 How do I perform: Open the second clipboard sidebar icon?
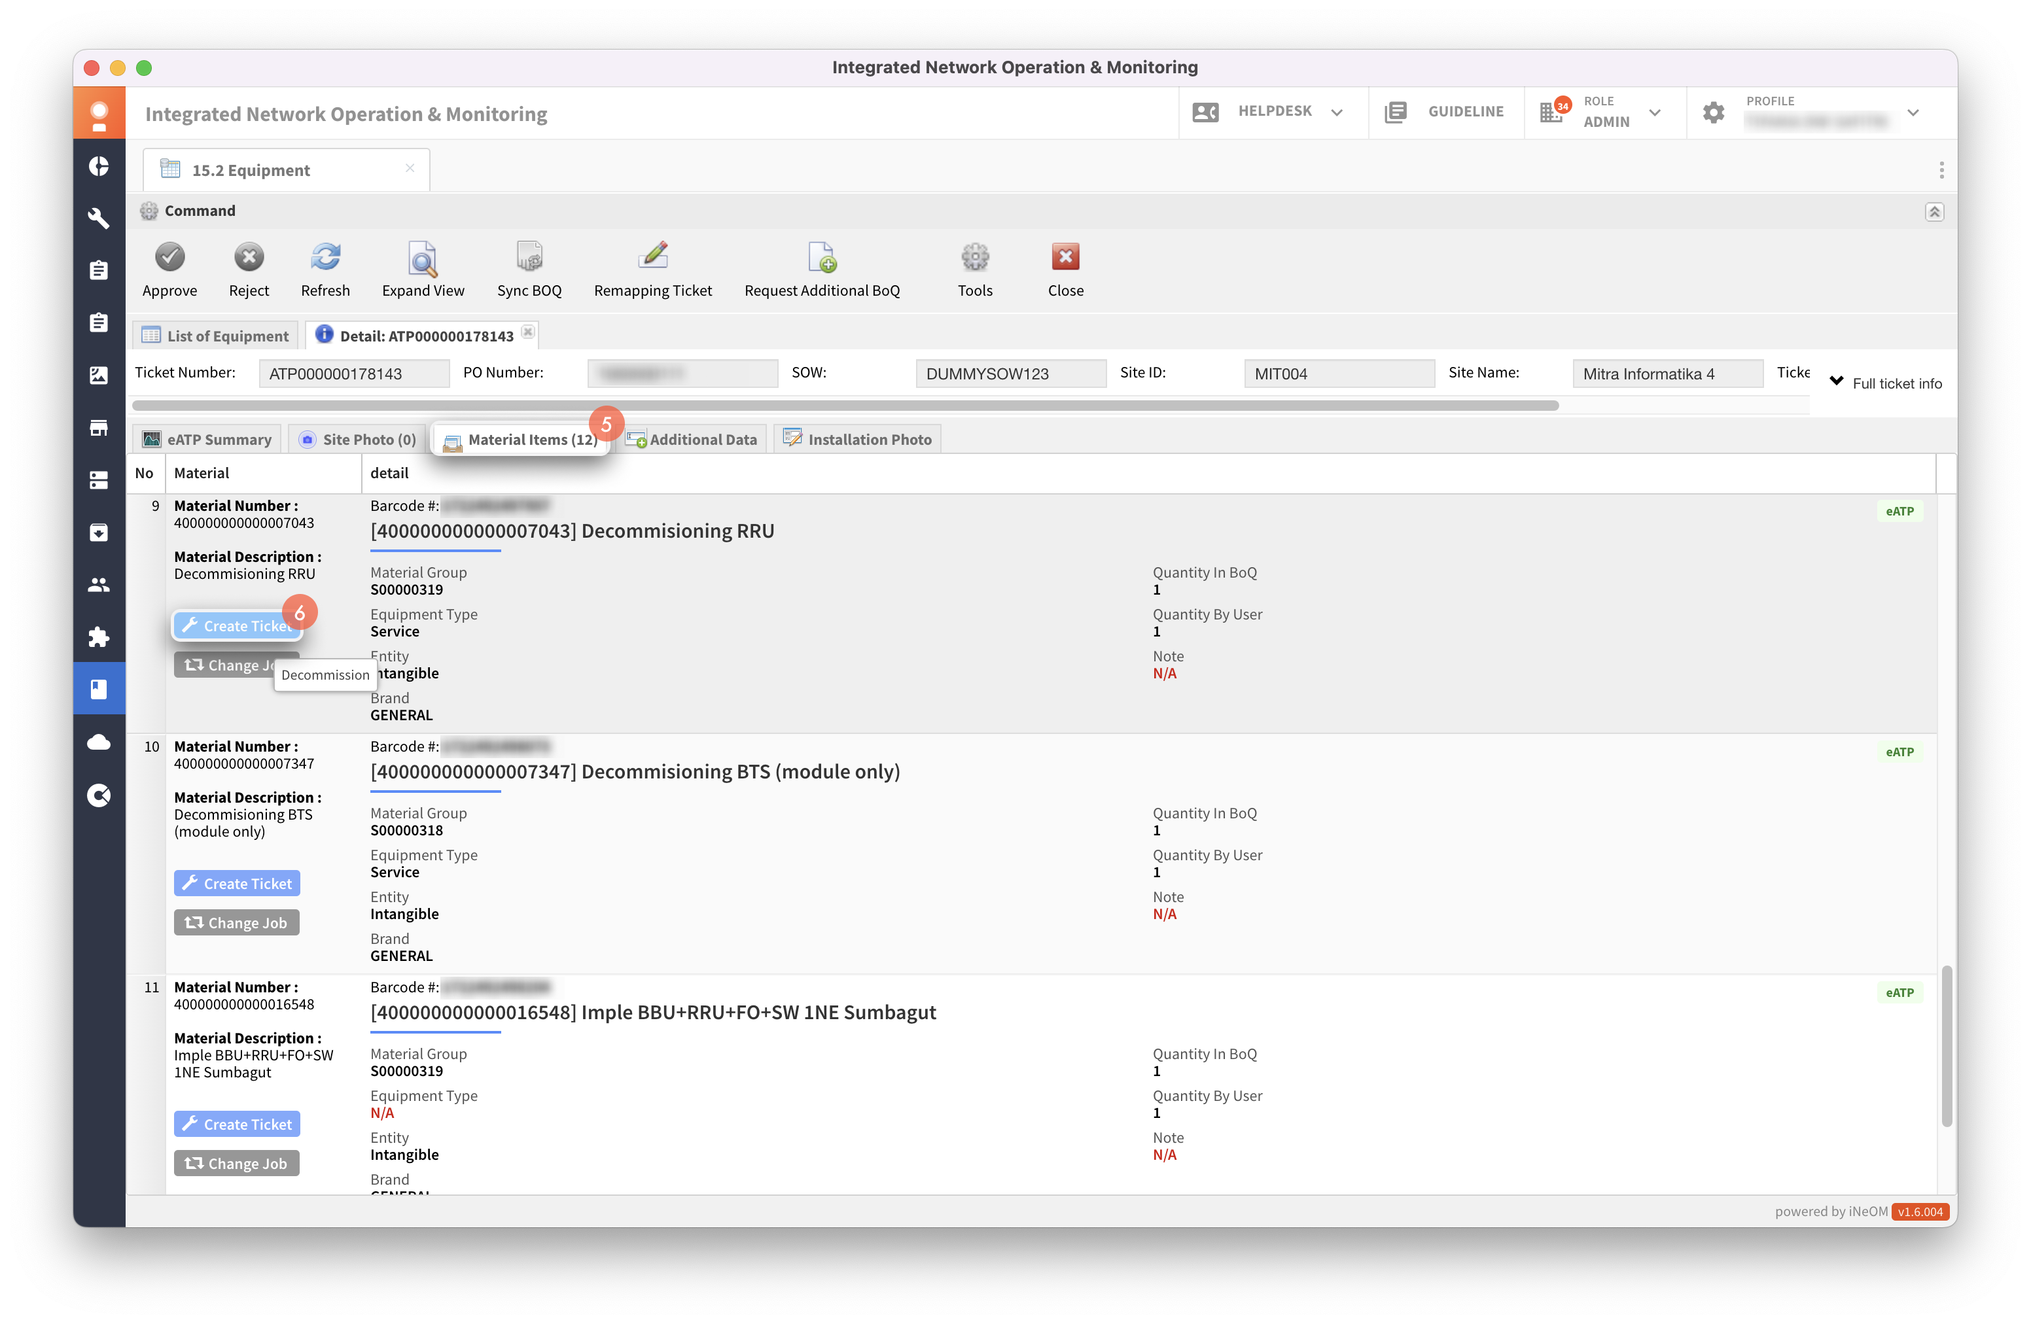click(99, 322)
